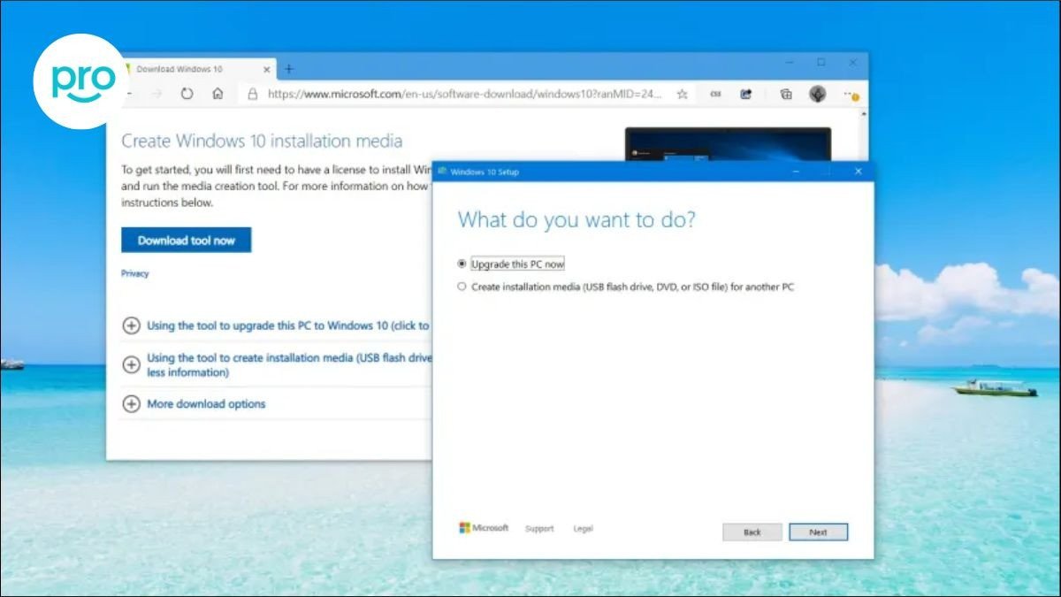The width and height of the screenshot is (1061, 597).
Task: Open a new browser tab
Action: [x=286, y=67]
